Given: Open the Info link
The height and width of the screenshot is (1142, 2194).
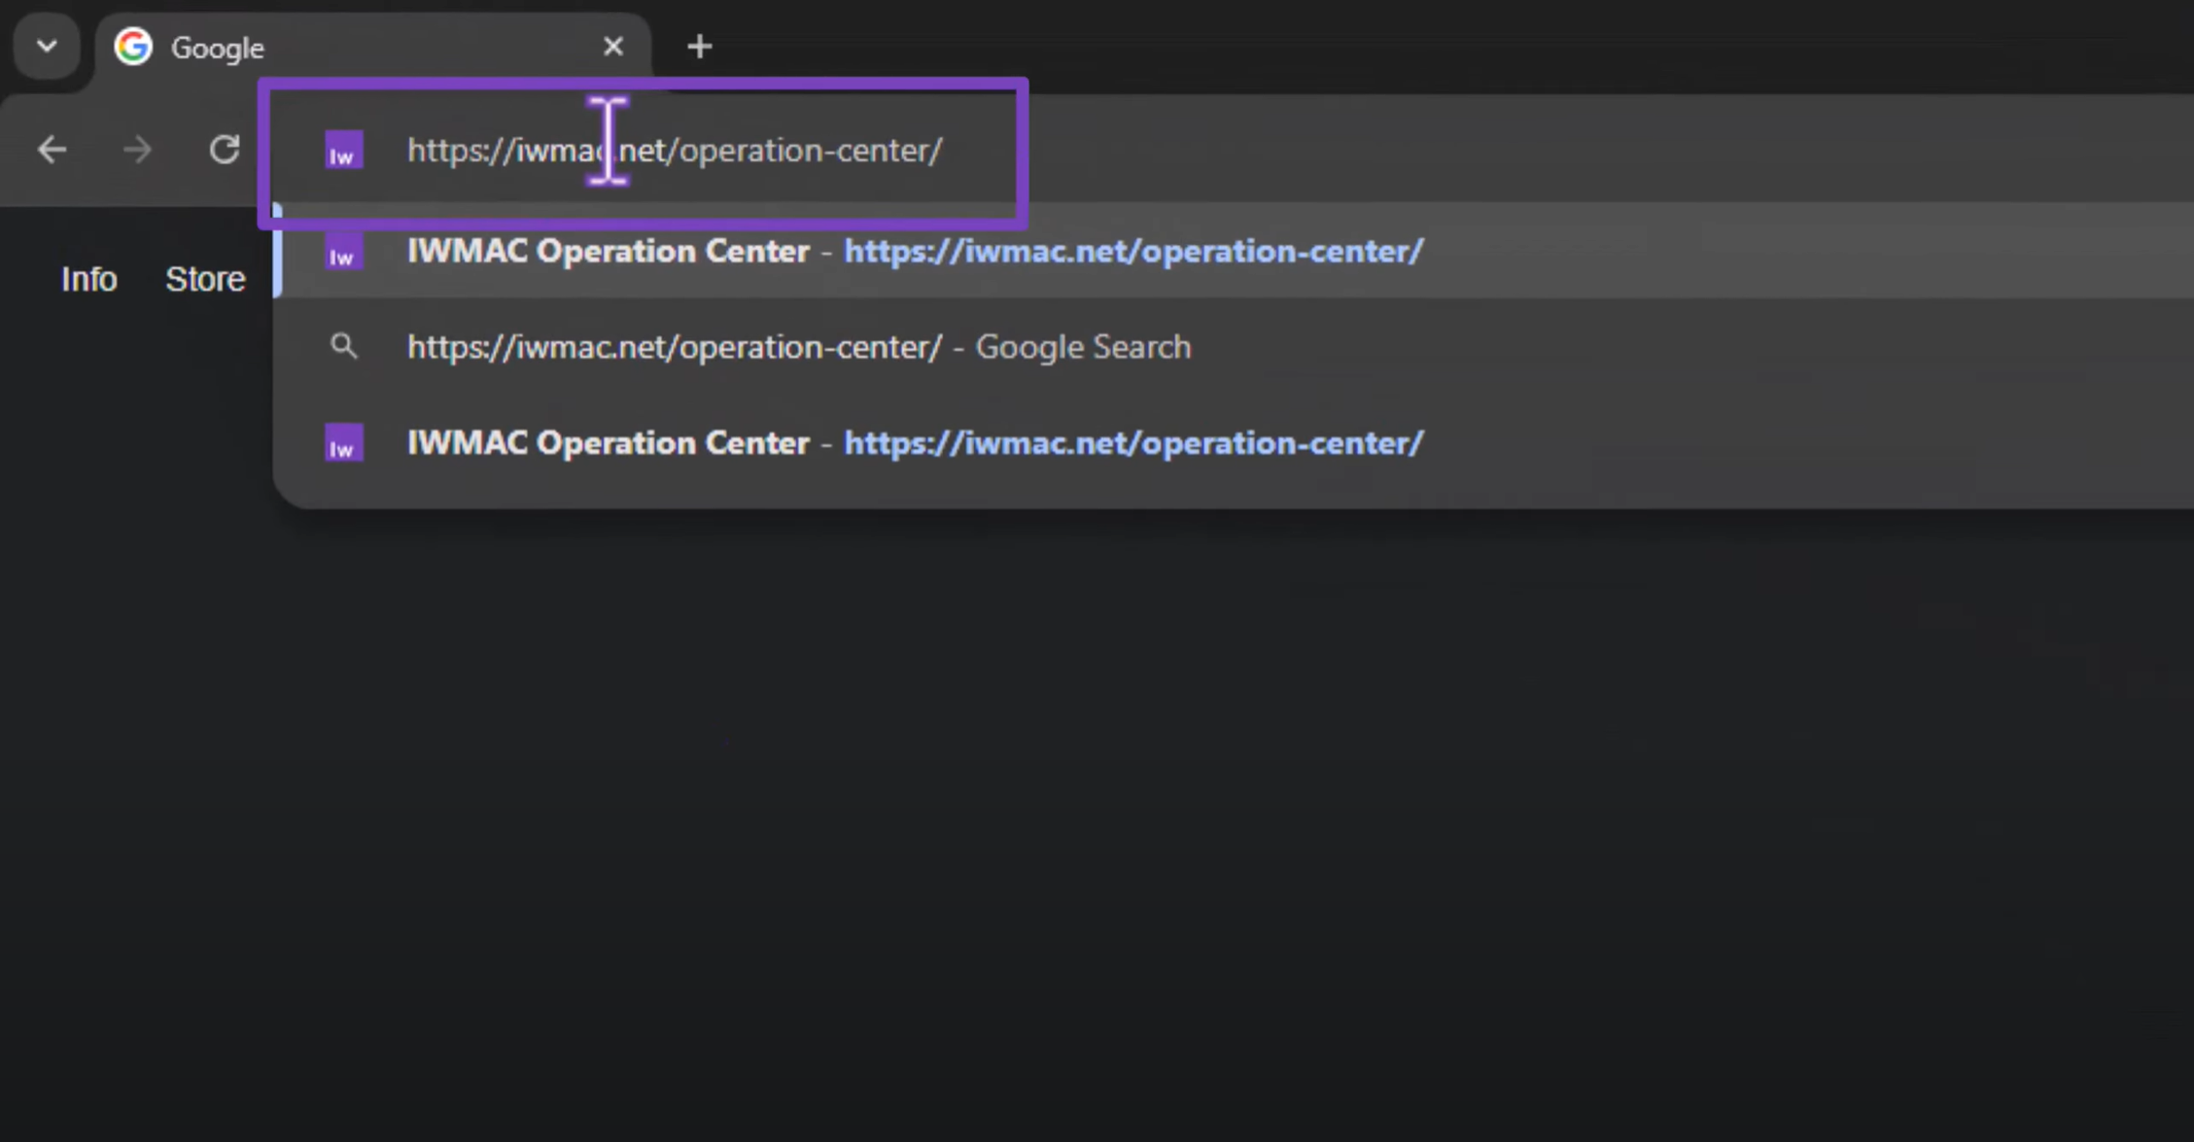Looking at the screenshot, I should tap(88, 280).
